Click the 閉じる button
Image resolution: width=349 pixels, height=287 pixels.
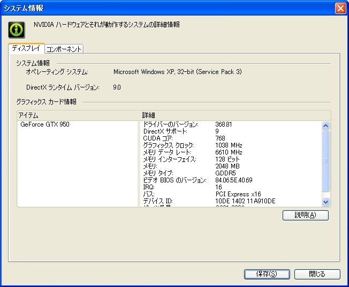pyautogui.click(x=317, y=274)
